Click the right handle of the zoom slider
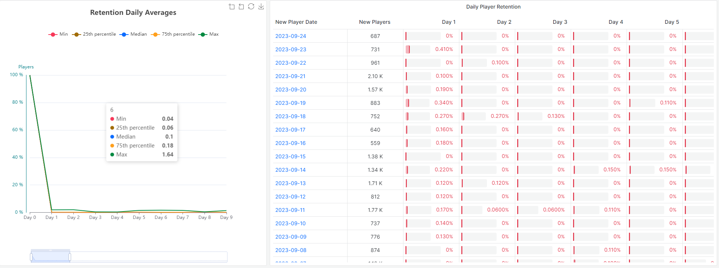This screenshot has height=268, width=719. click(70, 257)
